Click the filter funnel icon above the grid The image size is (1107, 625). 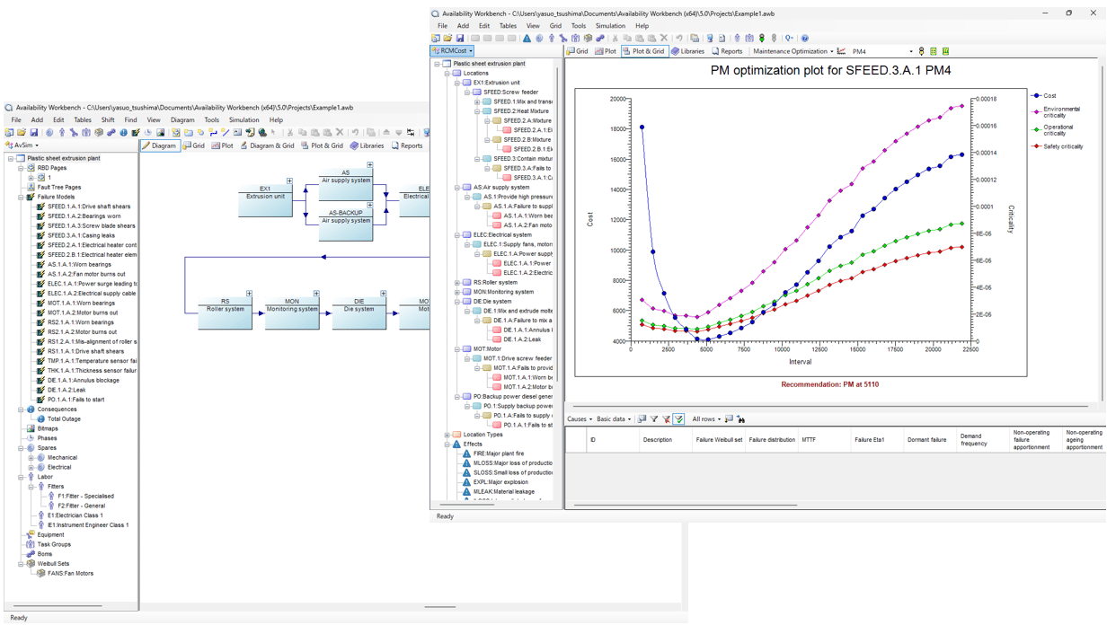[654, 419]
